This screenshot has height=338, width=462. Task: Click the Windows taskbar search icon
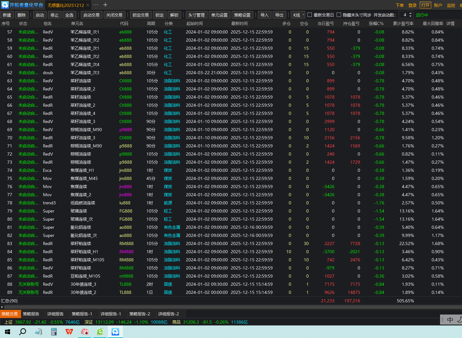point(23,332)
